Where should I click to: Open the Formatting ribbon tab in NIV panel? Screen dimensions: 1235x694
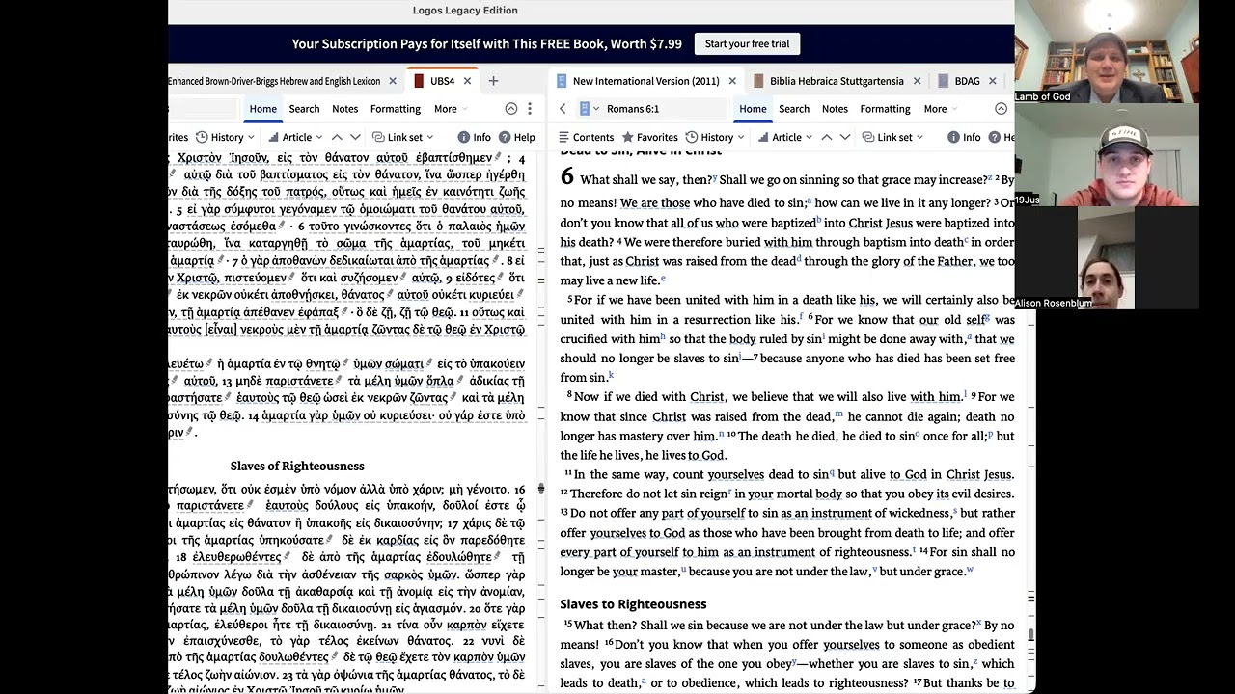tap(885, 109)
